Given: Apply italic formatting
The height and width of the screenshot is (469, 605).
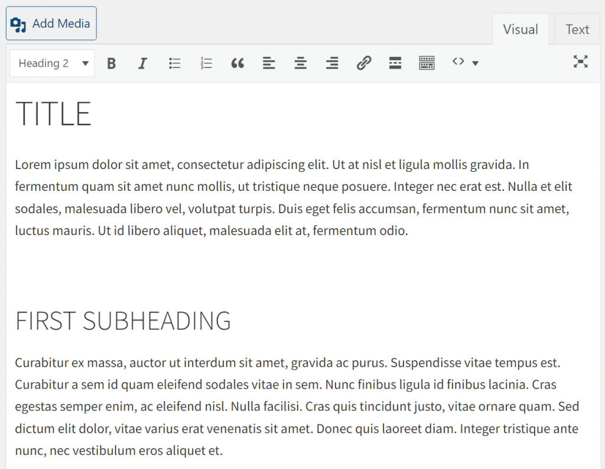Looking at the screenshot, I should click(x=142, y=62).
